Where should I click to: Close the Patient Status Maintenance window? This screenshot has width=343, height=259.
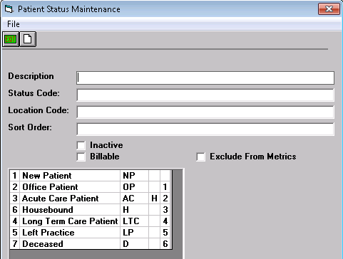click(329, 9)
